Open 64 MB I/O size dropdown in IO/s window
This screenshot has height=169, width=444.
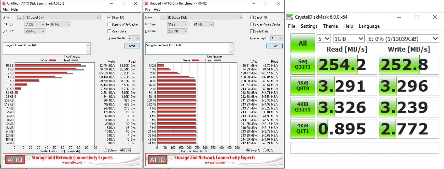point(60,24)
